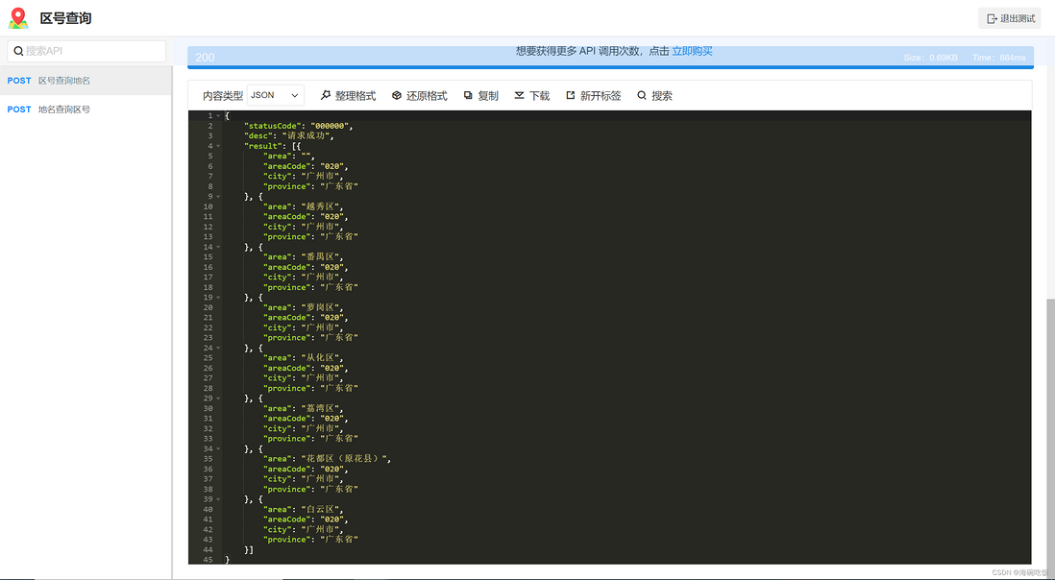Collapse the object fold arrow at line 34
1055x580 pixels.
[x=218, y=448]
